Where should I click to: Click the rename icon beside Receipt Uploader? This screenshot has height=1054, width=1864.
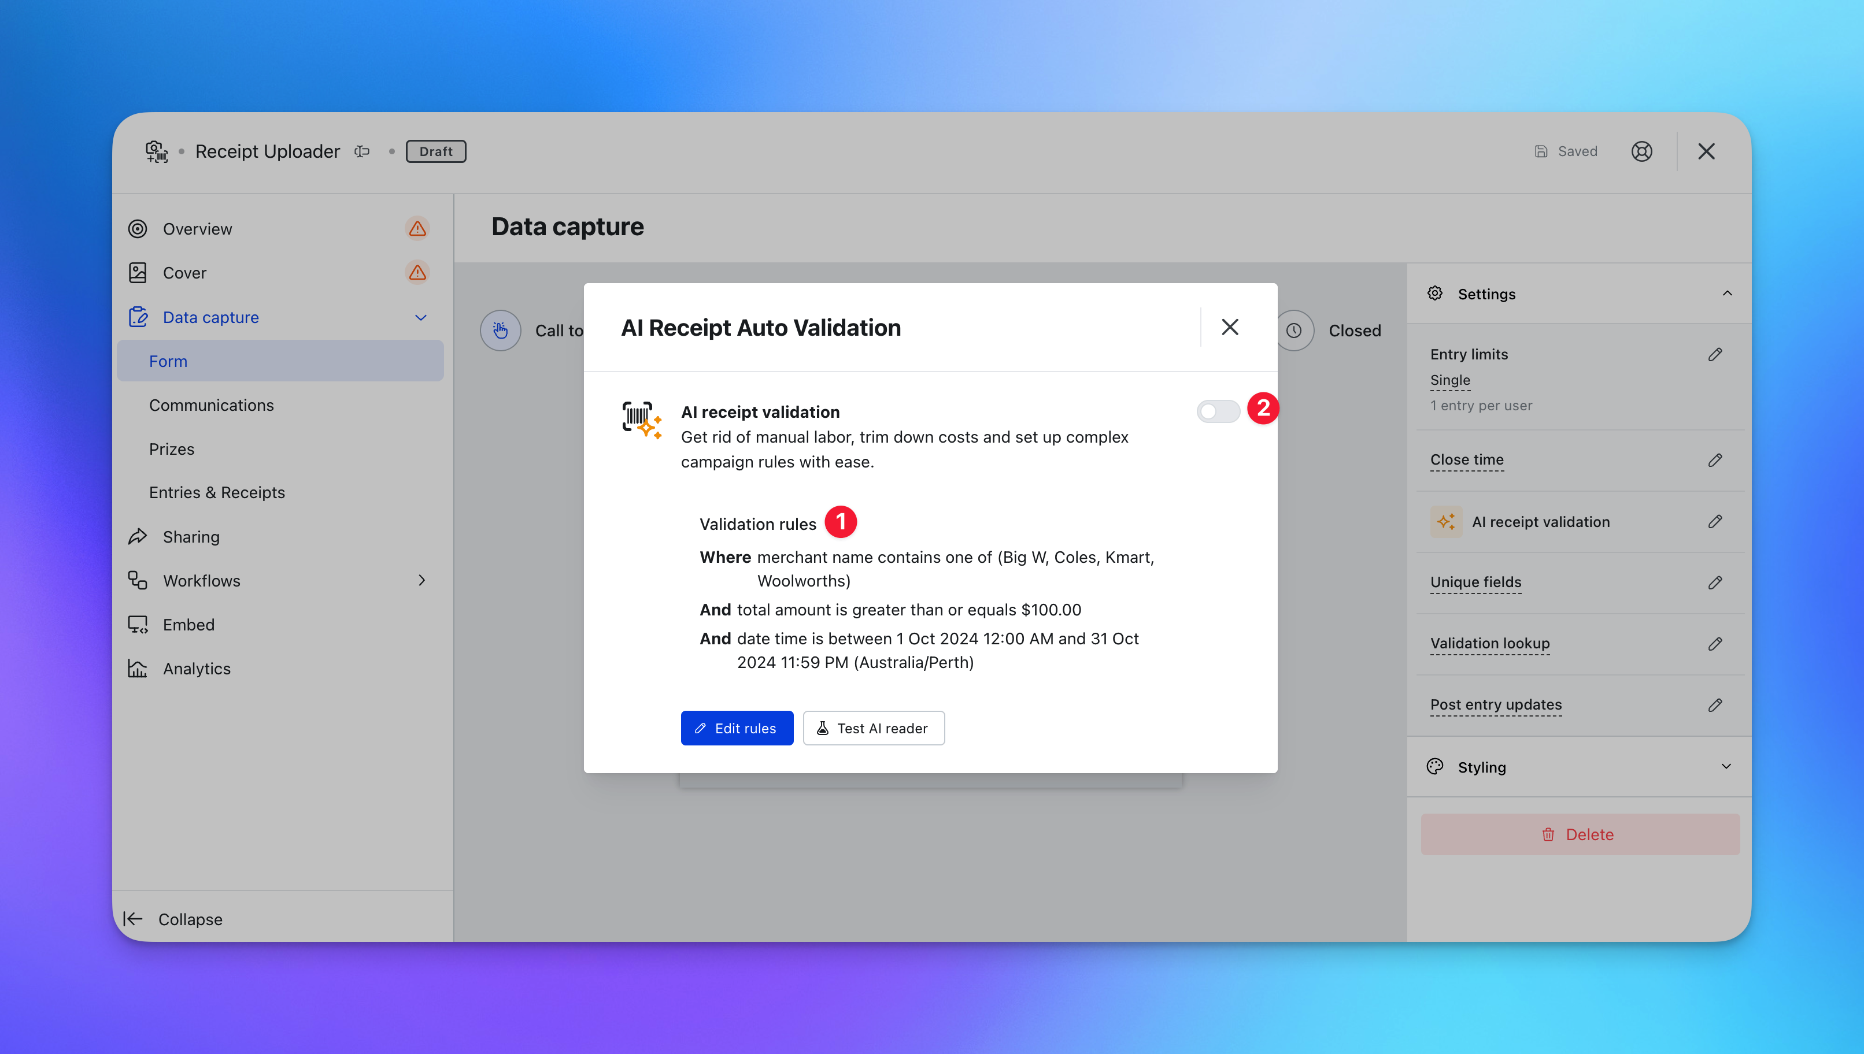[x=362, y=151]
